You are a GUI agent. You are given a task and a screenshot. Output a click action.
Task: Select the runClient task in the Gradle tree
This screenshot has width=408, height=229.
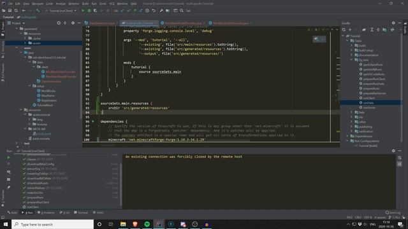click(x=369, y=98)
